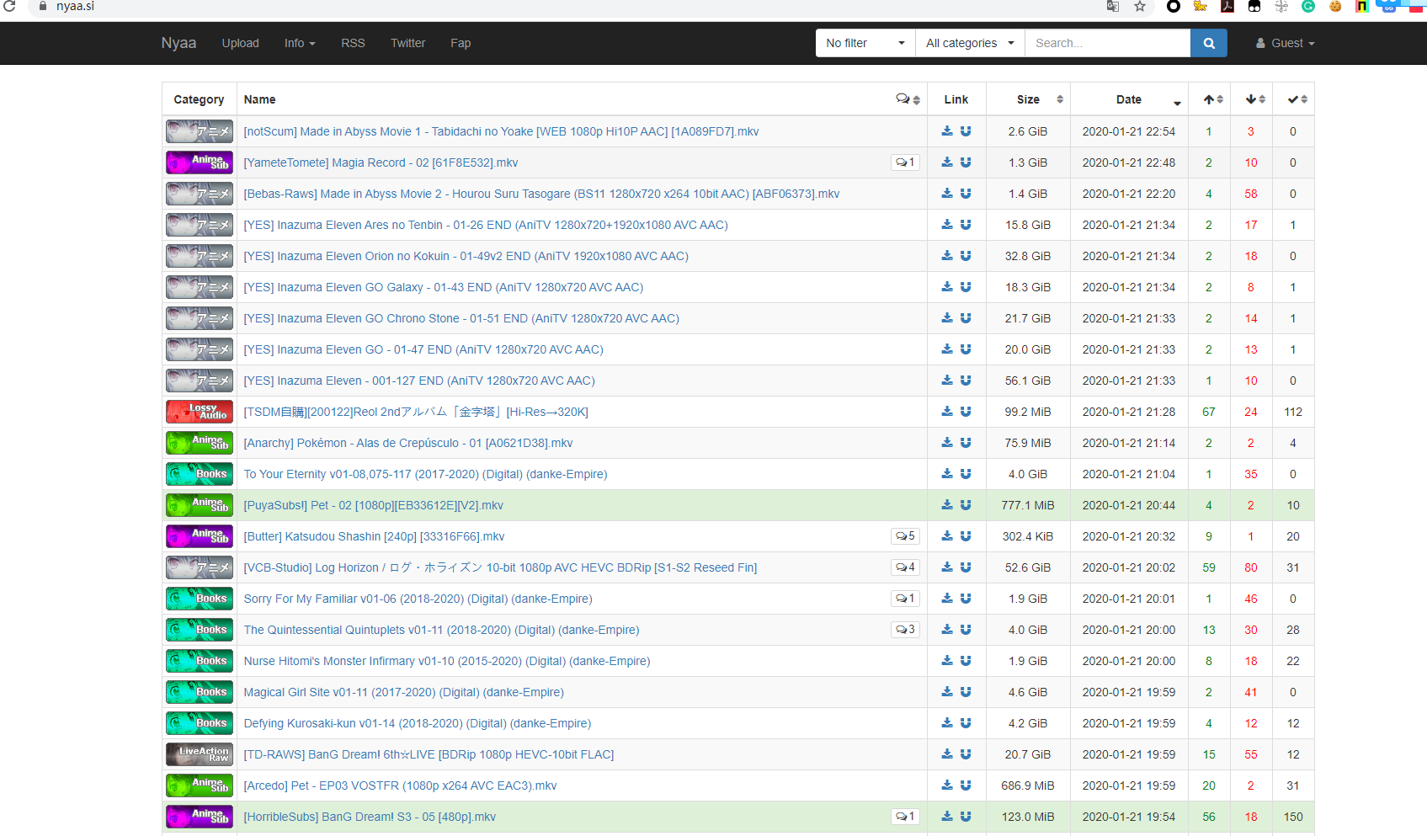Click the blue search magnifier button
This screenshot has width=1427, height=836.
[x=1208, y=43]
